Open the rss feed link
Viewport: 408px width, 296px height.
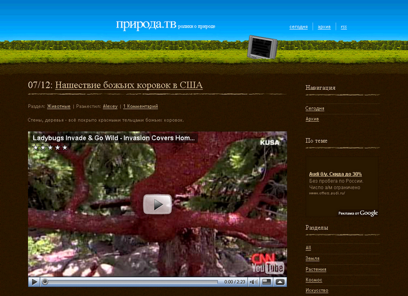pos(344,27)
